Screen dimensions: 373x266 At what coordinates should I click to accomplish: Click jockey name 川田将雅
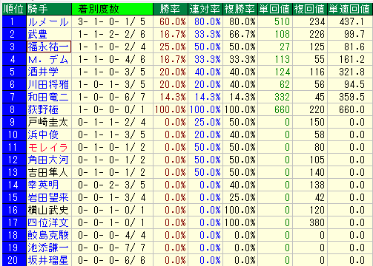pos(48,85)
